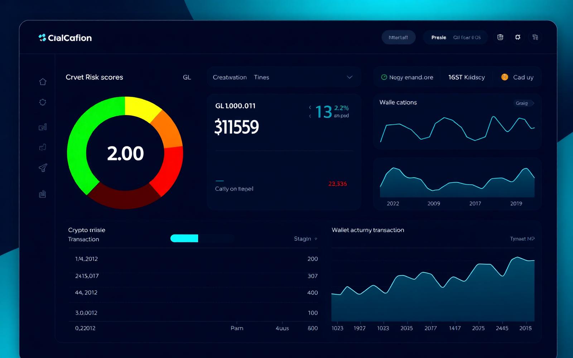Image resolution: width=573 pixels, height=358 pixels.
Task: Select the 0,22012 transaction row
Action: [193, 328]
